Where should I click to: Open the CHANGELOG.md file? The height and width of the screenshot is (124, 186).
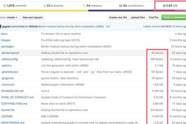point(12,91)
